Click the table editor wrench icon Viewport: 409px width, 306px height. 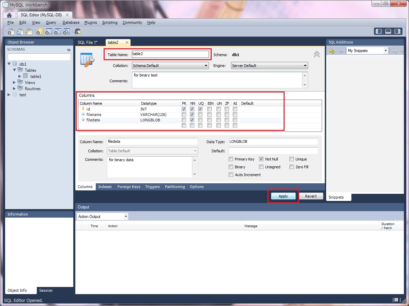87,60
